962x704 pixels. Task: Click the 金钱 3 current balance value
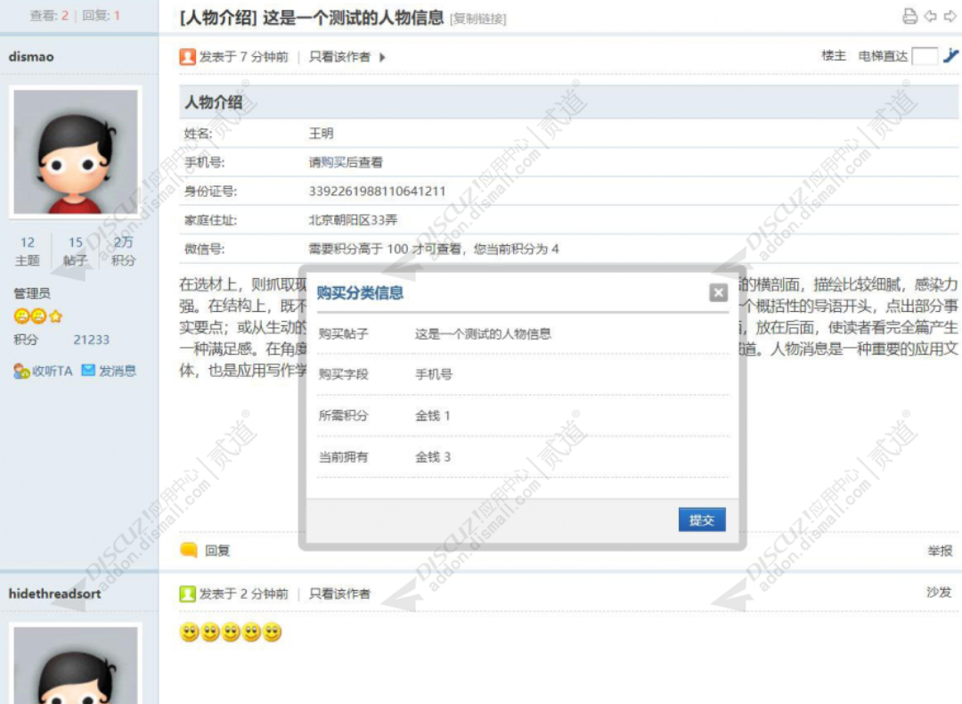[x=433, y=456]
